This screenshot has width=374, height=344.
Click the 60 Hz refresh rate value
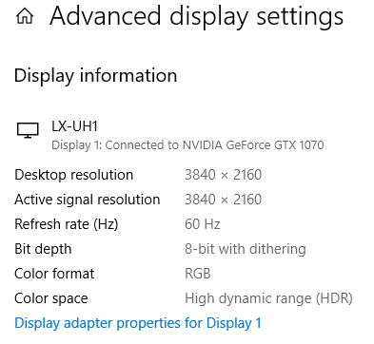click(203, 224)
